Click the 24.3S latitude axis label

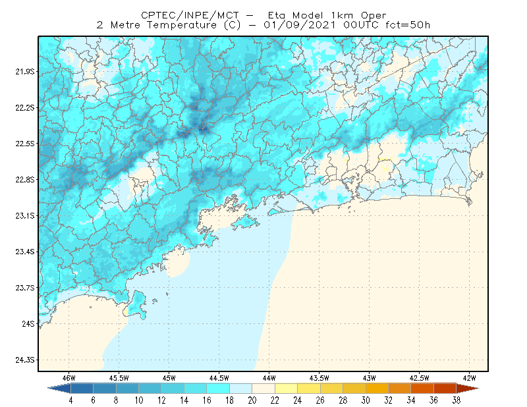25,360
